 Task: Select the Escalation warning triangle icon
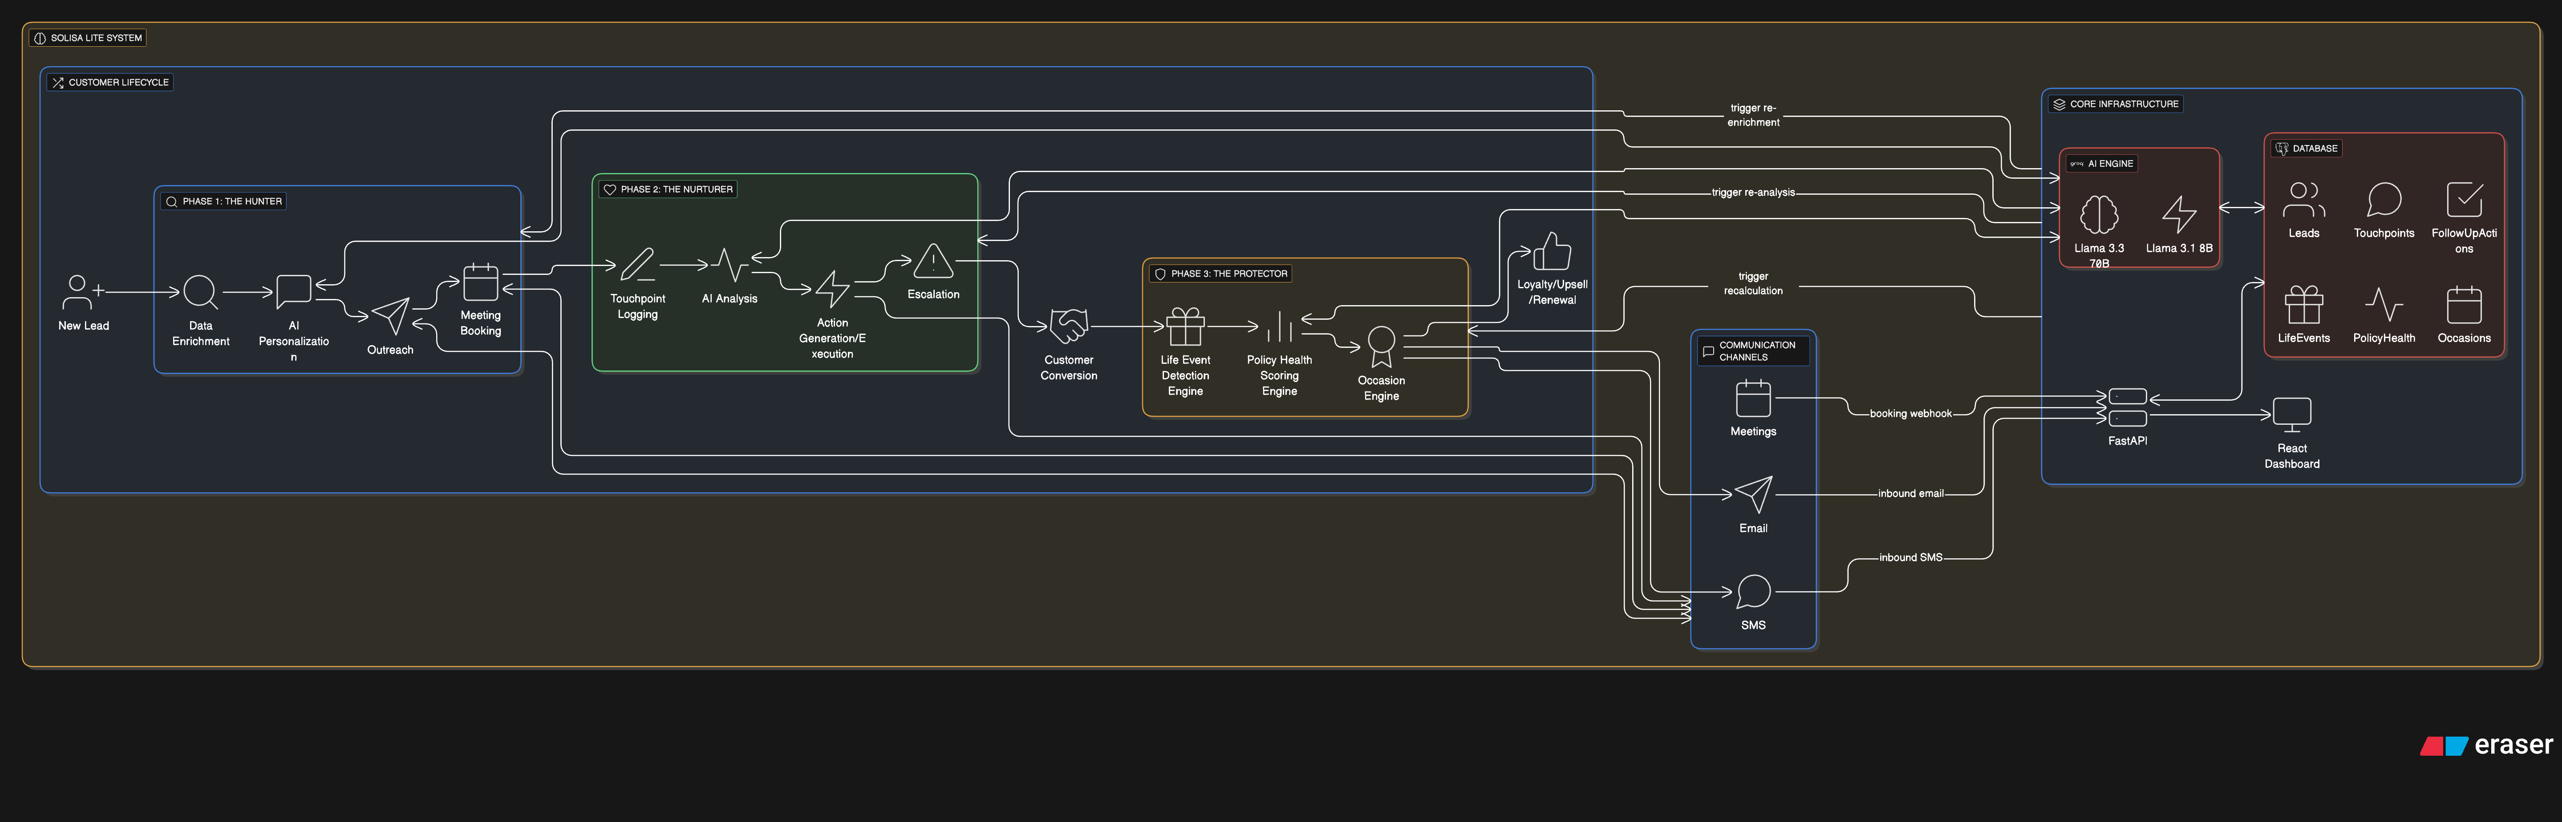pyautogui.click(x=933, y=262)
